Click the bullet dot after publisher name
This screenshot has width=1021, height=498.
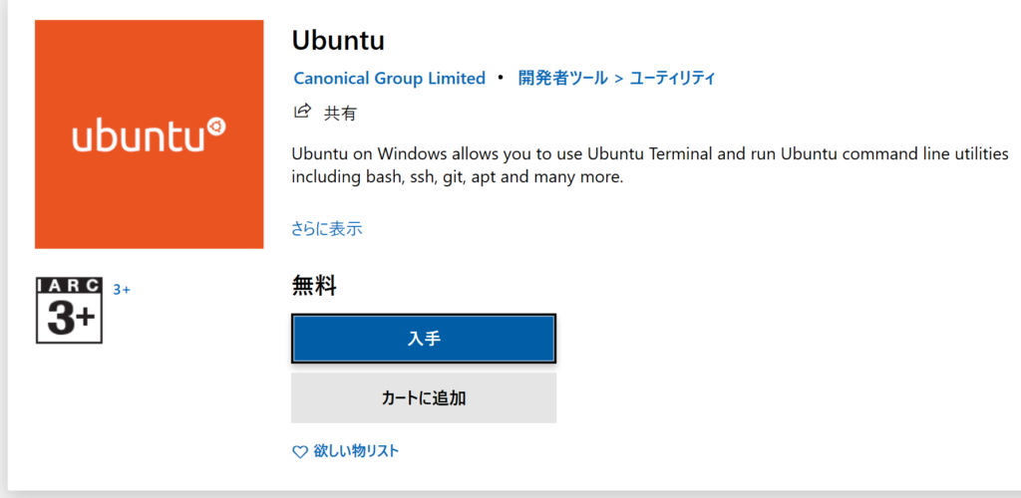click(501, 78)
